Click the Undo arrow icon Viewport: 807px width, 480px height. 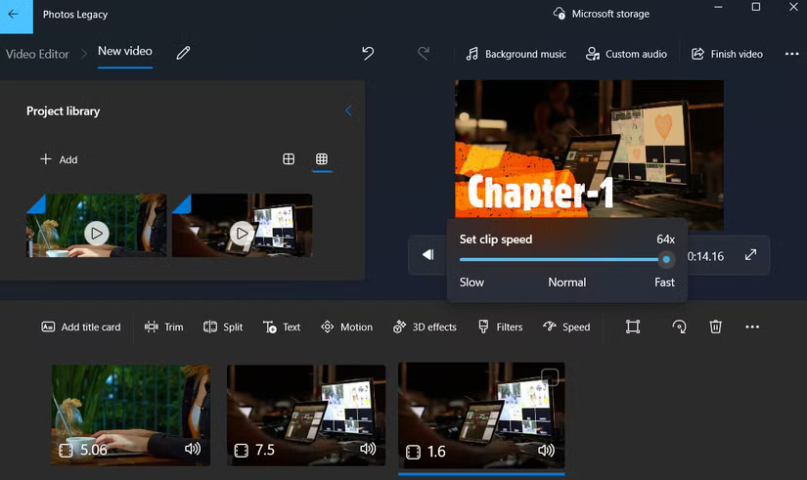pyautogui.click(x=368, y=54)
